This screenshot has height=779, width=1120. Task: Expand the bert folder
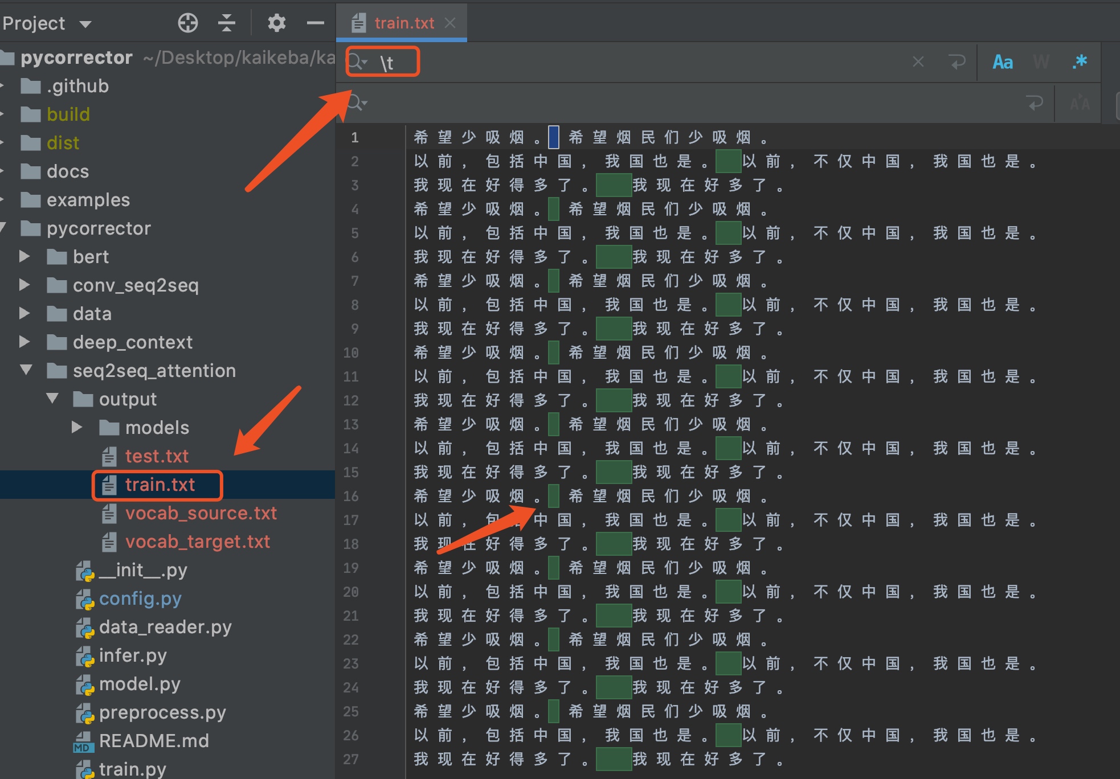click(x=24, y=256)
